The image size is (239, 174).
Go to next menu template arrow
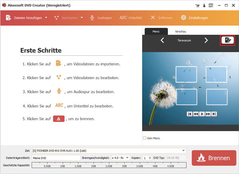206,40
